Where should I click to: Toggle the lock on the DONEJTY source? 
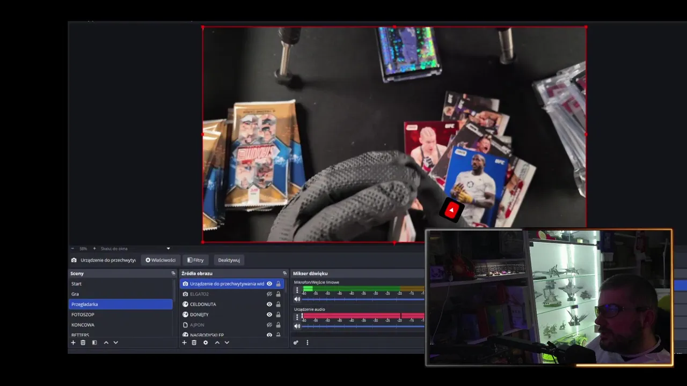coord(278,314)
